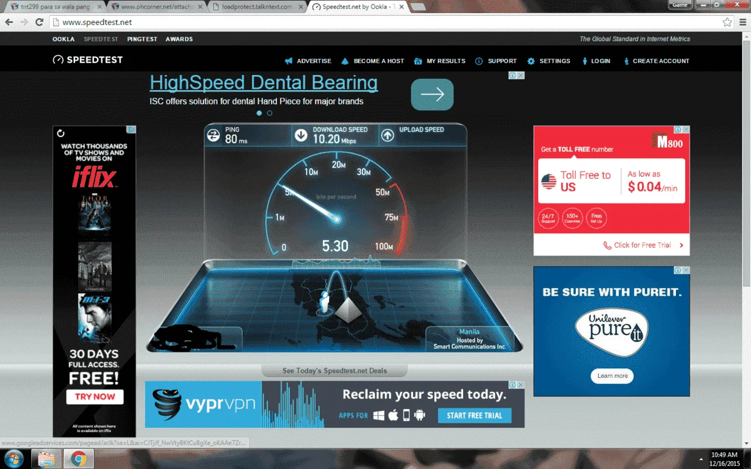
Task: Click the 10.20 Mbps download speed value
Action: [x=334, y=140]
